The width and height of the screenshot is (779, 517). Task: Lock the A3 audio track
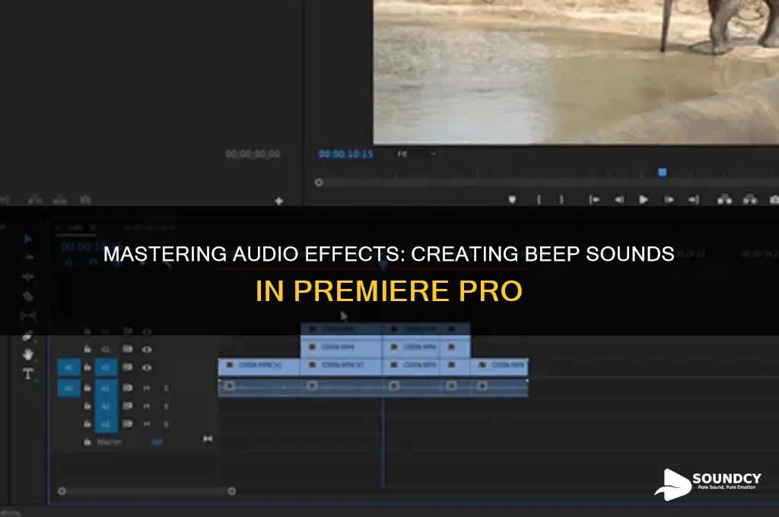point(87,423)
